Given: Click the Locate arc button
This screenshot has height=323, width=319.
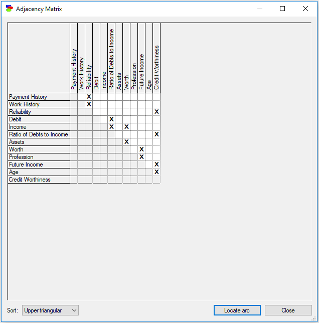Looking at the screenshot, I should tap(237, 310).
